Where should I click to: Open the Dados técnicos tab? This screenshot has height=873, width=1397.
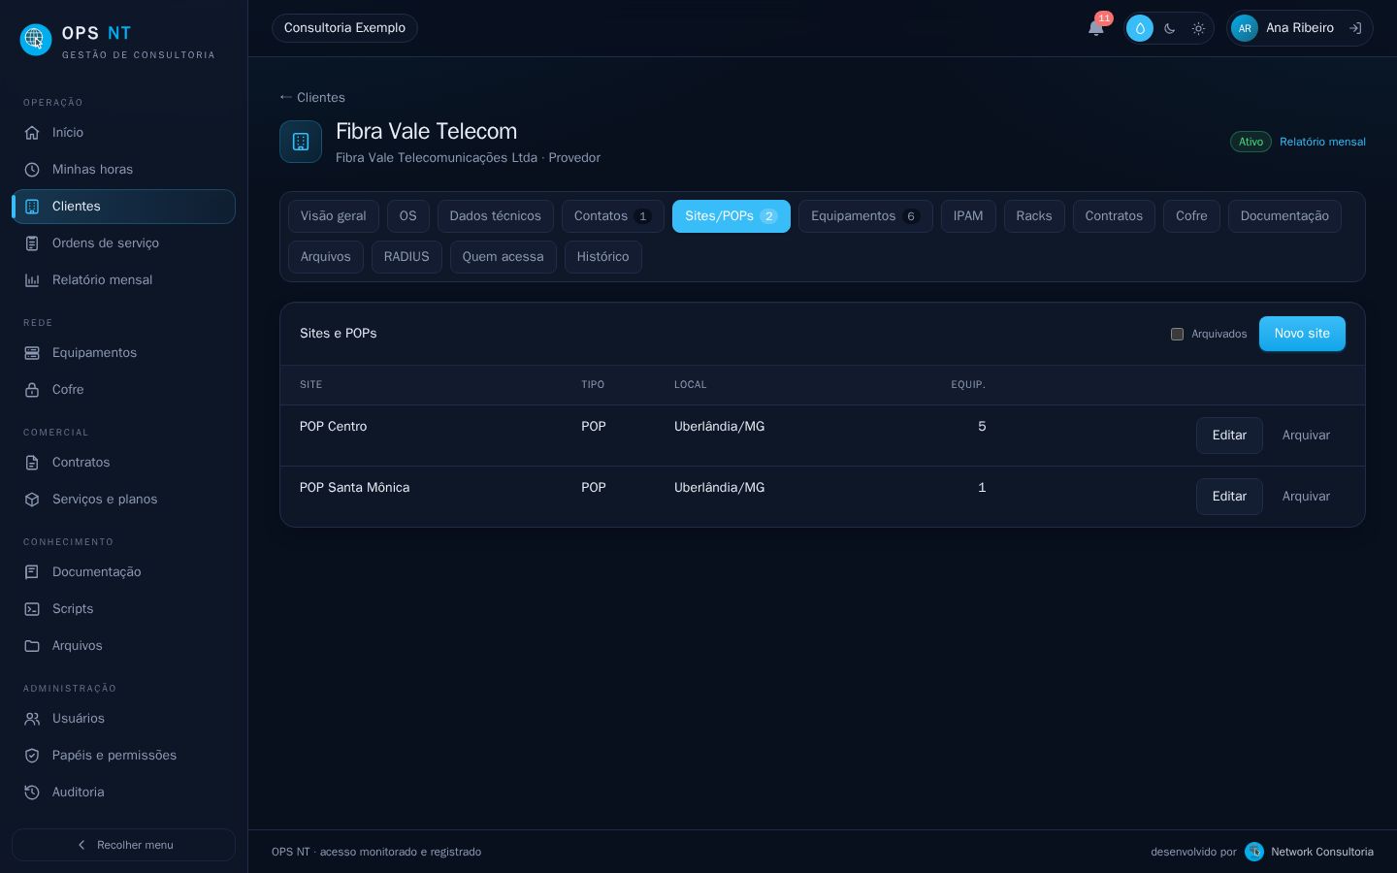pyautogui.click(x=495, y=216)
